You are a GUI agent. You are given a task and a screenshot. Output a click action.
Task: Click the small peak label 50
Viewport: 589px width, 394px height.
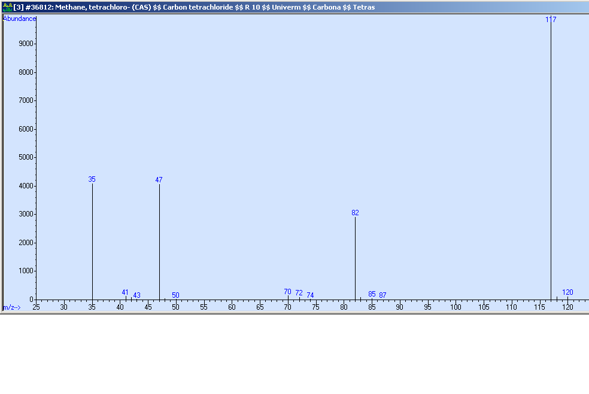coord(175,295)
